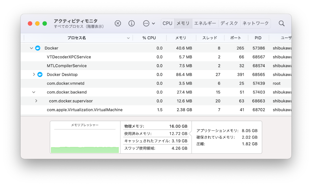
Task: Select the com.docker.backend process name
Action: [x=67, y=92]
